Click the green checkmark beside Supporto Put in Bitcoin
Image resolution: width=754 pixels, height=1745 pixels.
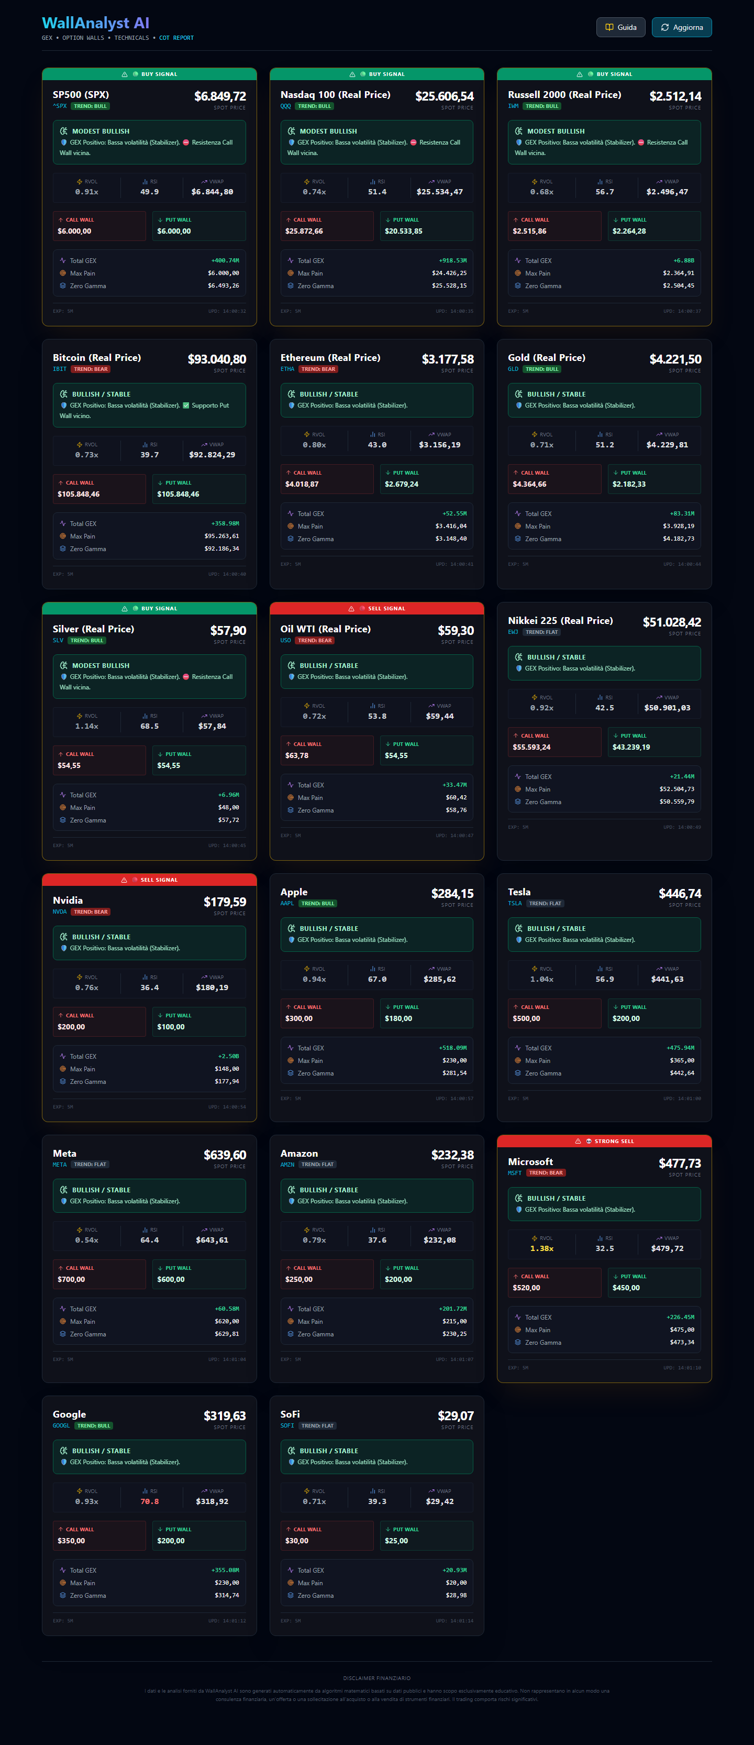tap(186, 406)
